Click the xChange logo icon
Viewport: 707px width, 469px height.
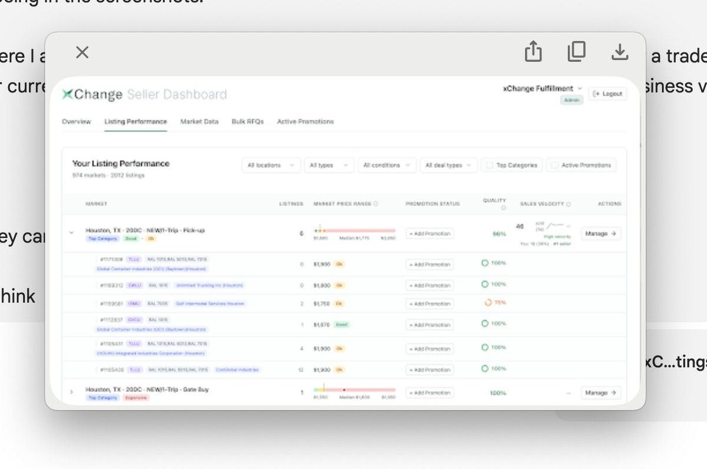click(68, 94)
